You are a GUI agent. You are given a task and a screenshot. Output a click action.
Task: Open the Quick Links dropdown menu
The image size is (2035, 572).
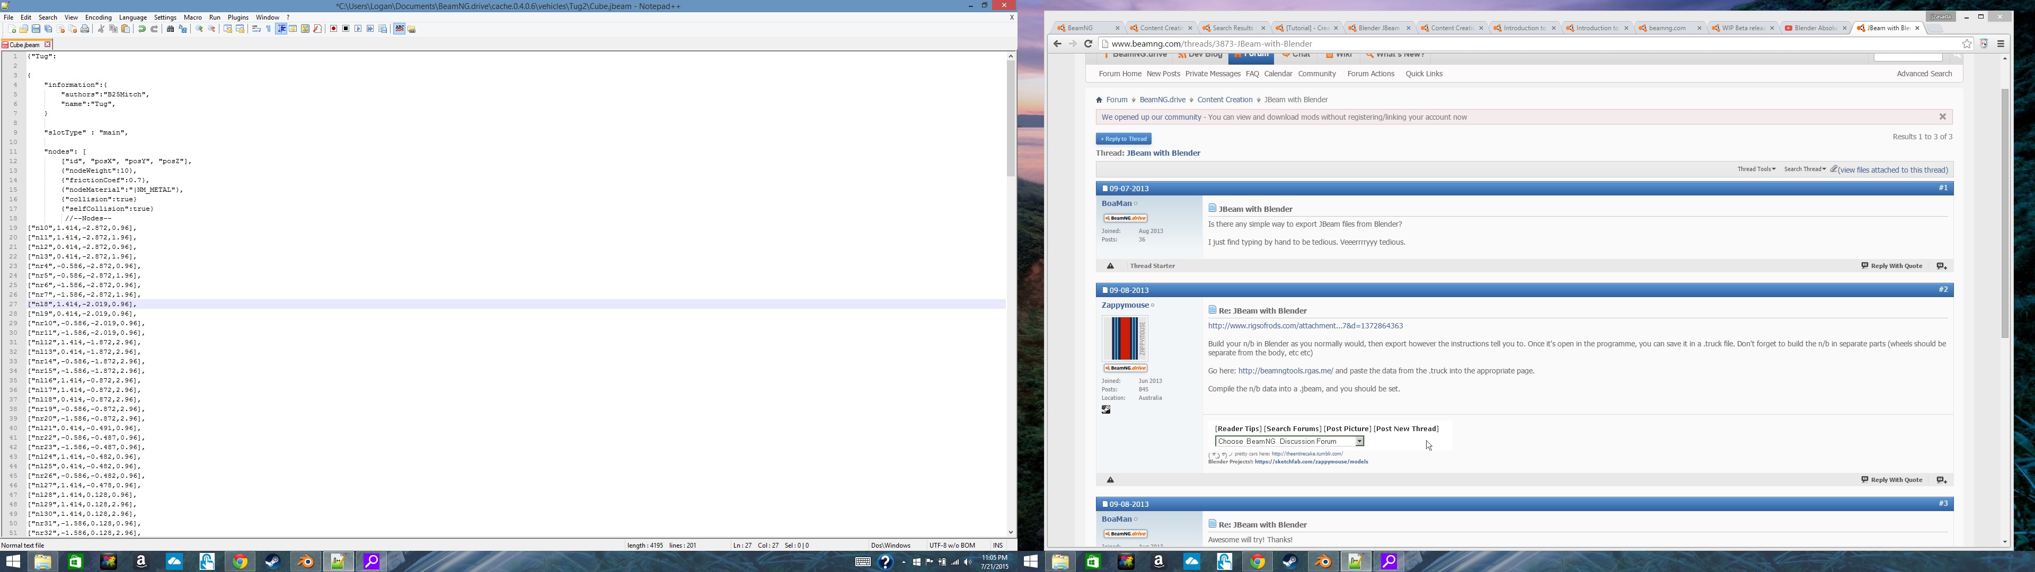coord(1423,74)
